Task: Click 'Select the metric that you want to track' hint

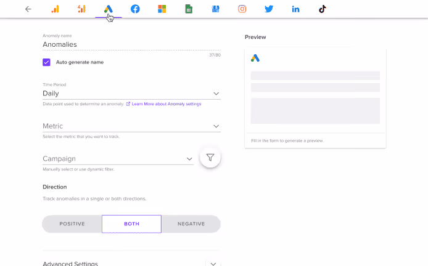Action: (81, 137)
